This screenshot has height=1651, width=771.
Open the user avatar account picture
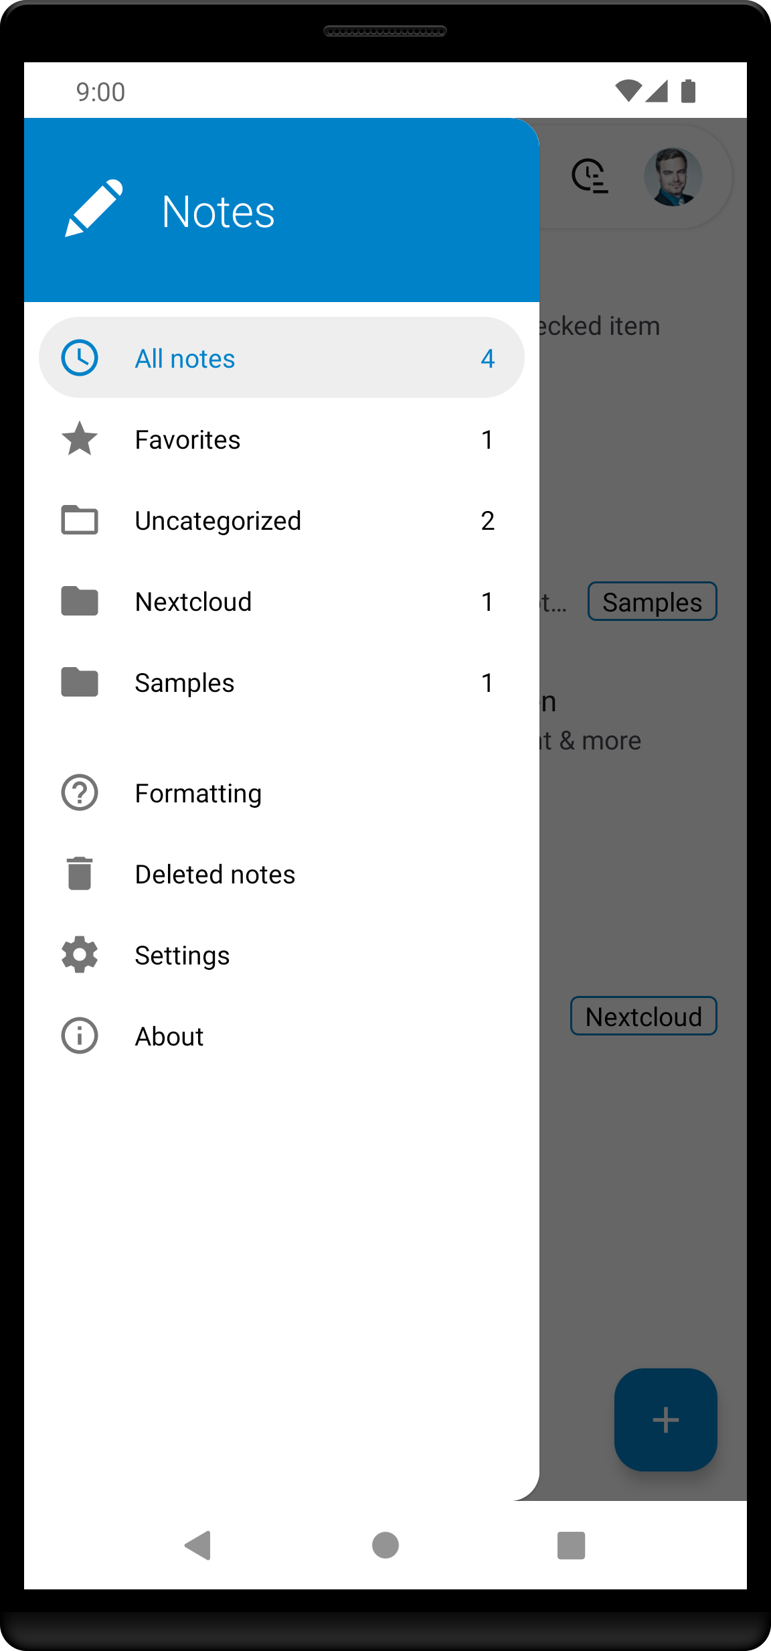point(673,177)
